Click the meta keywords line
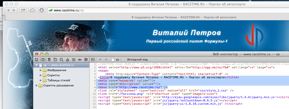This screenshot has height=109, width=289. point(127,81)
